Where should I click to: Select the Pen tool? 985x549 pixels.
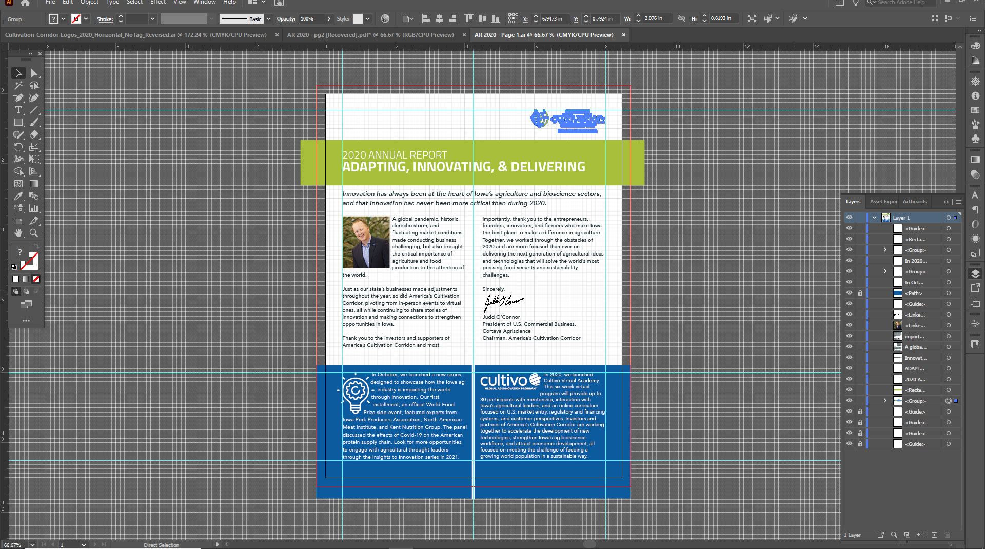point(17,97)
